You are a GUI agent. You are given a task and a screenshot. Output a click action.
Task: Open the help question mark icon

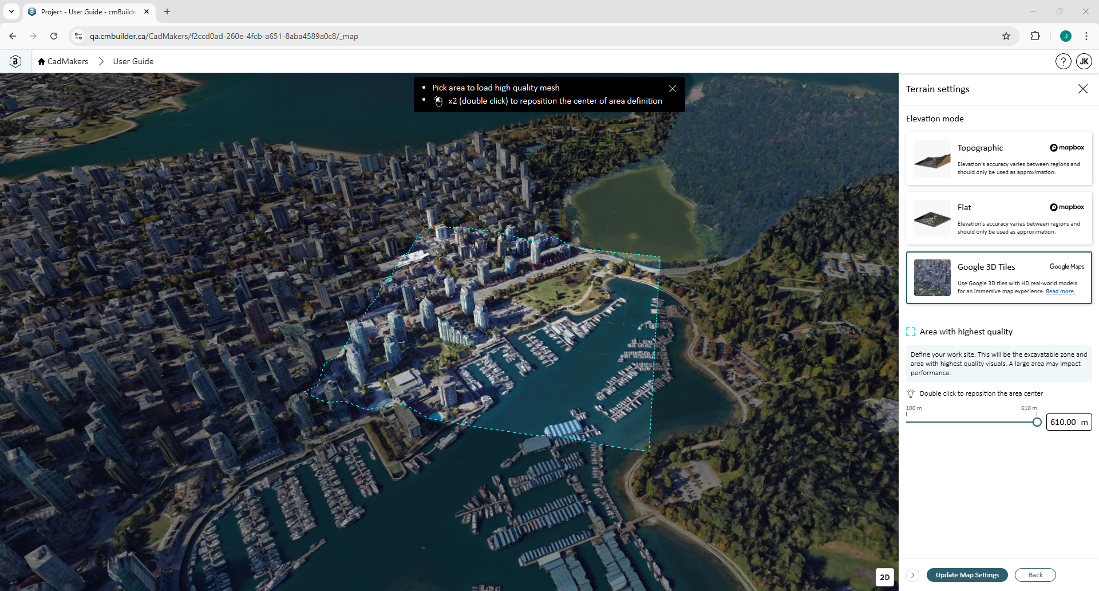pos(1063,61)
